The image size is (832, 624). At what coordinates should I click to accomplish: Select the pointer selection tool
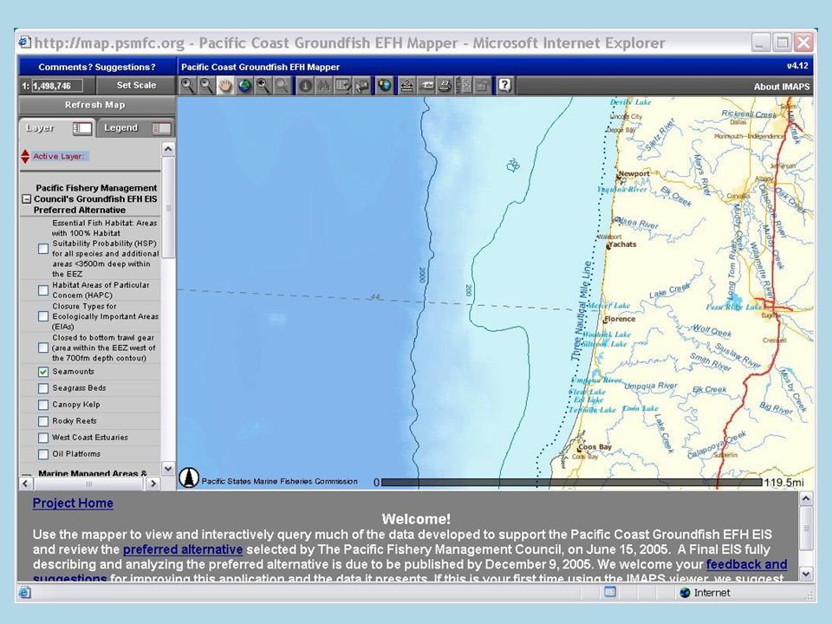362,86
